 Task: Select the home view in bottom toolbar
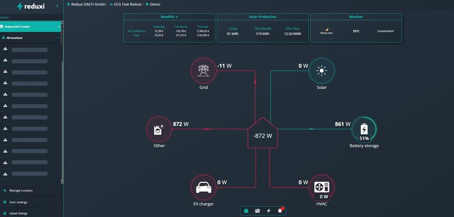246,211
